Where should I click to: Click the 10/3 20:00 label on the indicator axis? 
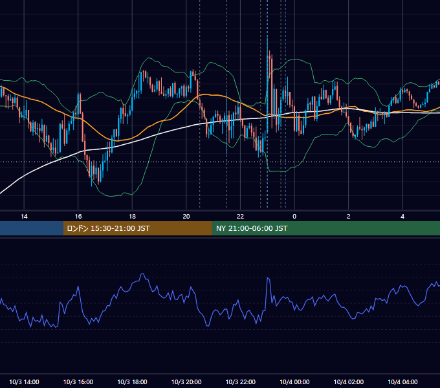(186, 382)
